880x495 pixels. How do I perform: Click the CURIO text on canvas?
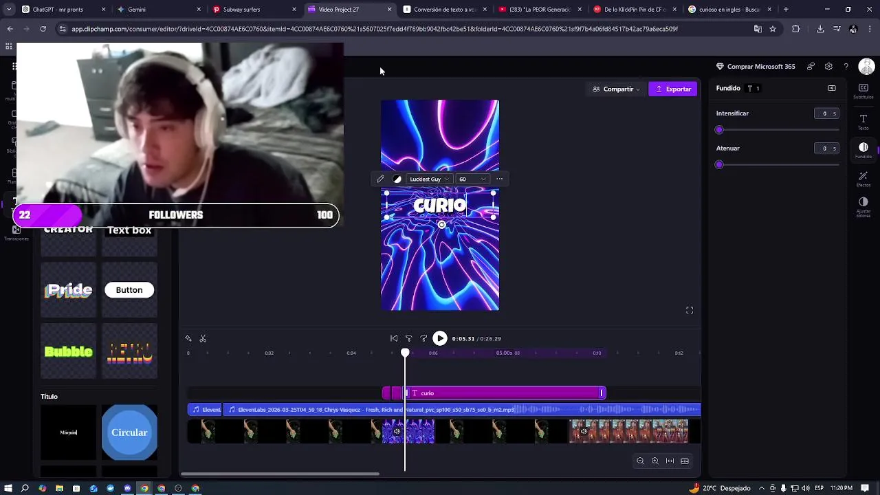pos(440,205)
